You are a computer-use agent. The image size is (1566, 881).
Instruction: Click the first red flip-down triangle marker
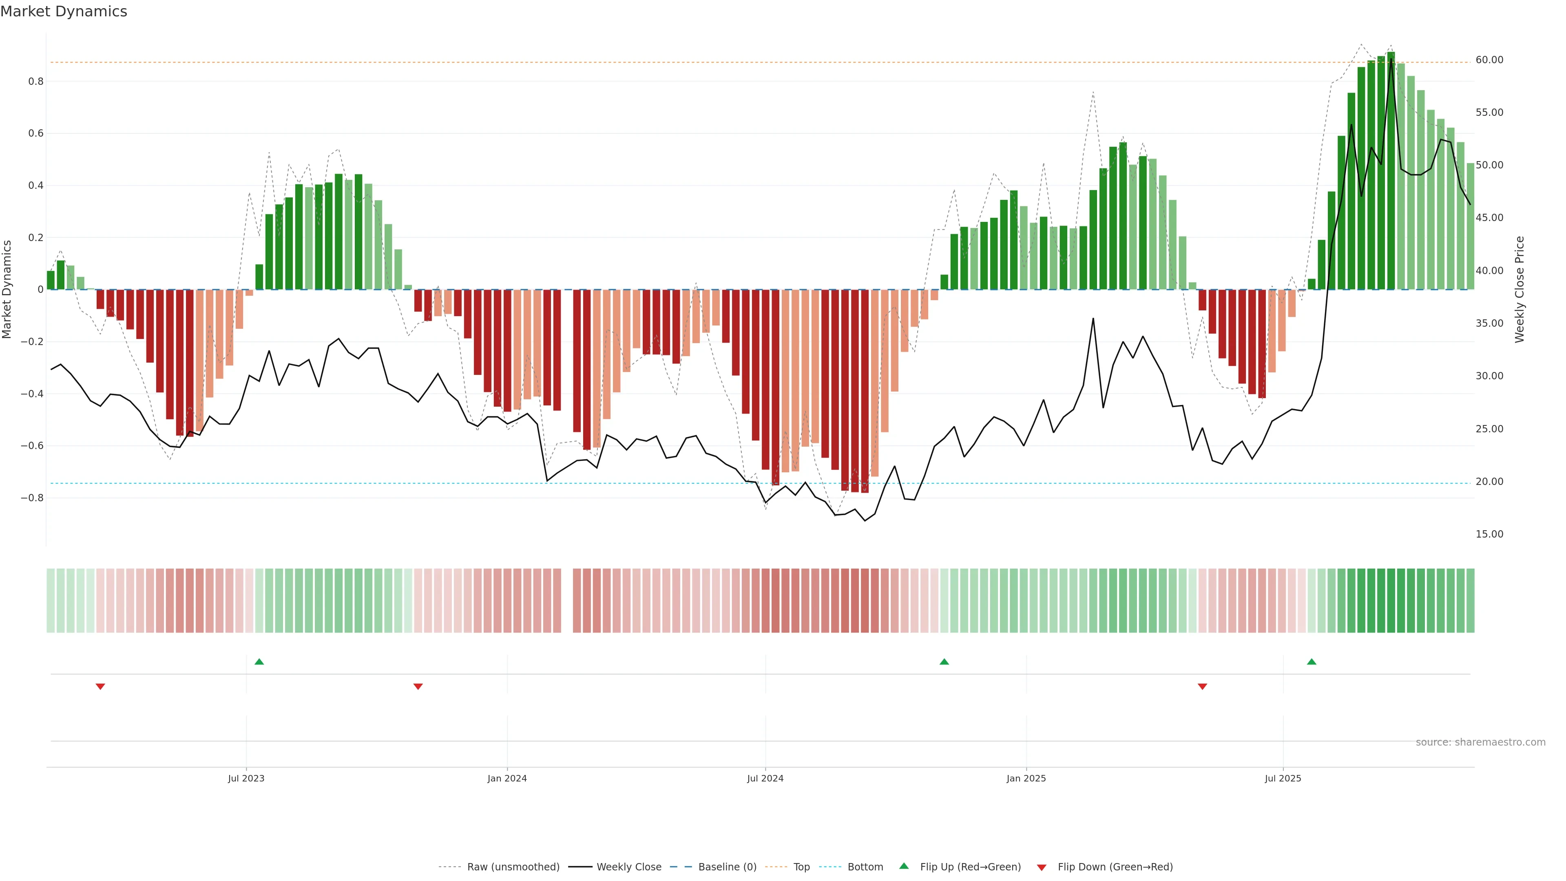point(100,686)
